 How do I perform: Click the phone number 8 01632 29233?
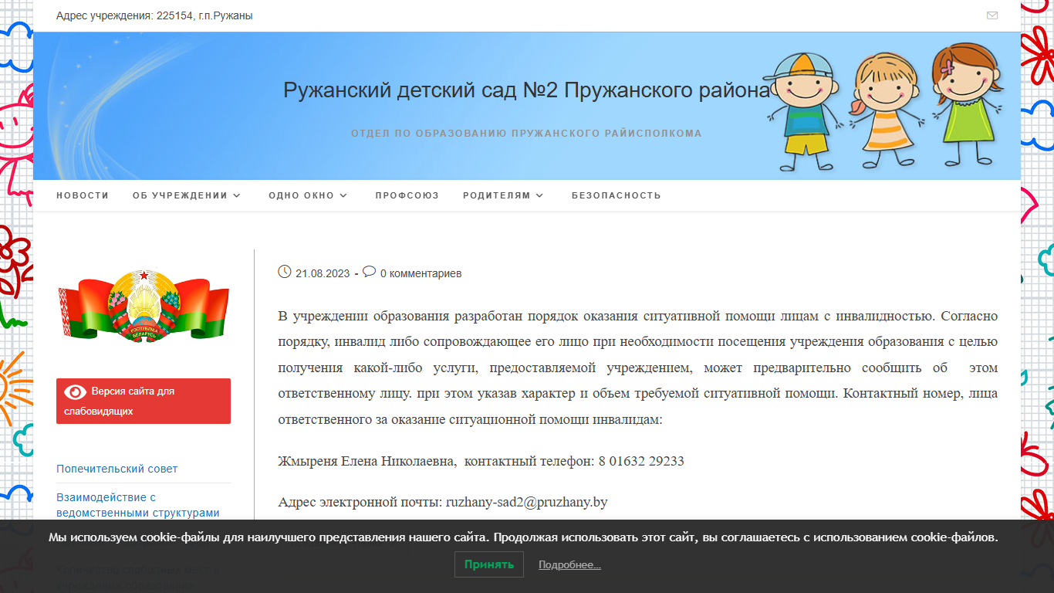tap(641, 461)
